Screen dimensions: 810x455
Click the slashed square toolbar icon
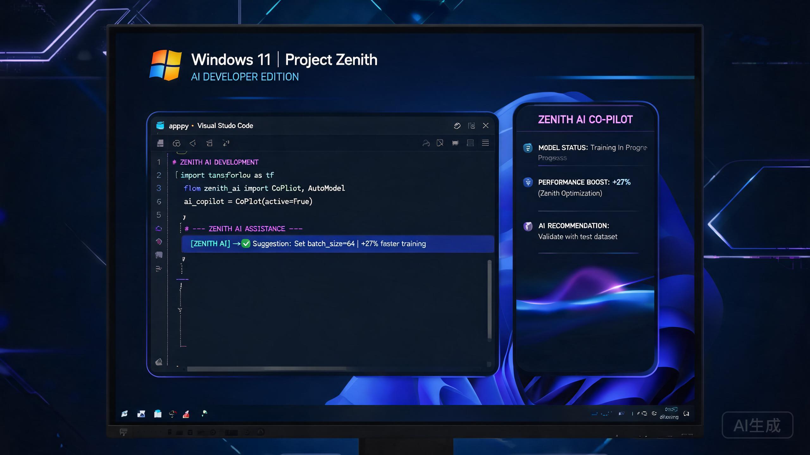coord(440,143)
